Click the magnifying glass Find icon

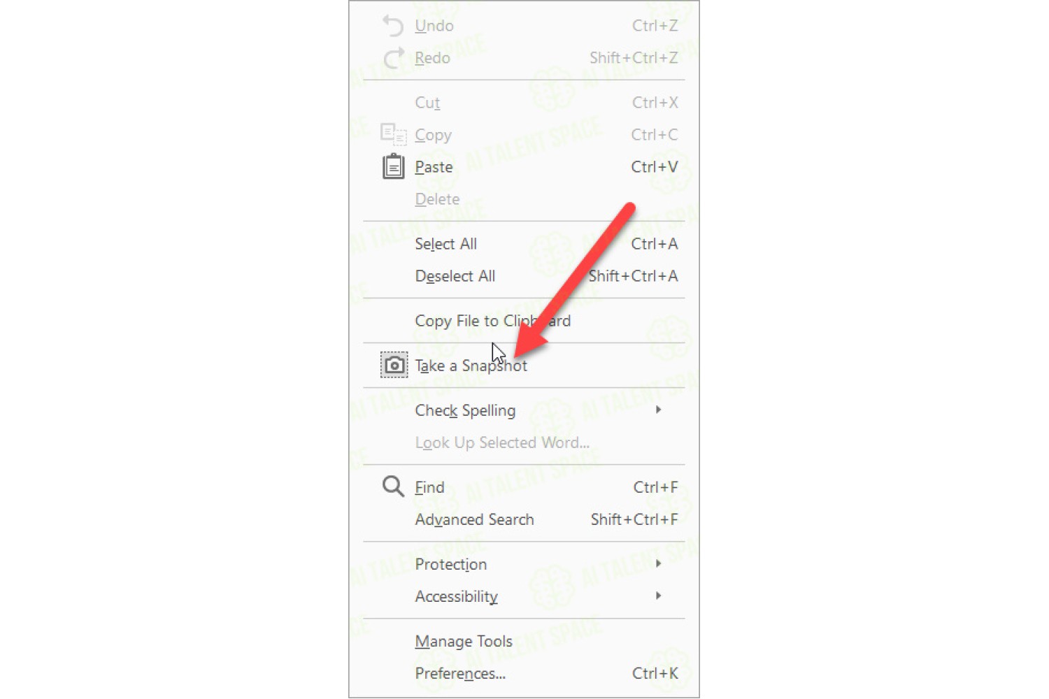pyautogui.click(x=393, y=487)
